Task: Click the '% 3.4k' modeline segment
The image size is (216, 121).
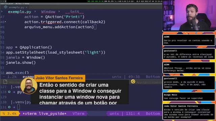Action: [9, 114]
